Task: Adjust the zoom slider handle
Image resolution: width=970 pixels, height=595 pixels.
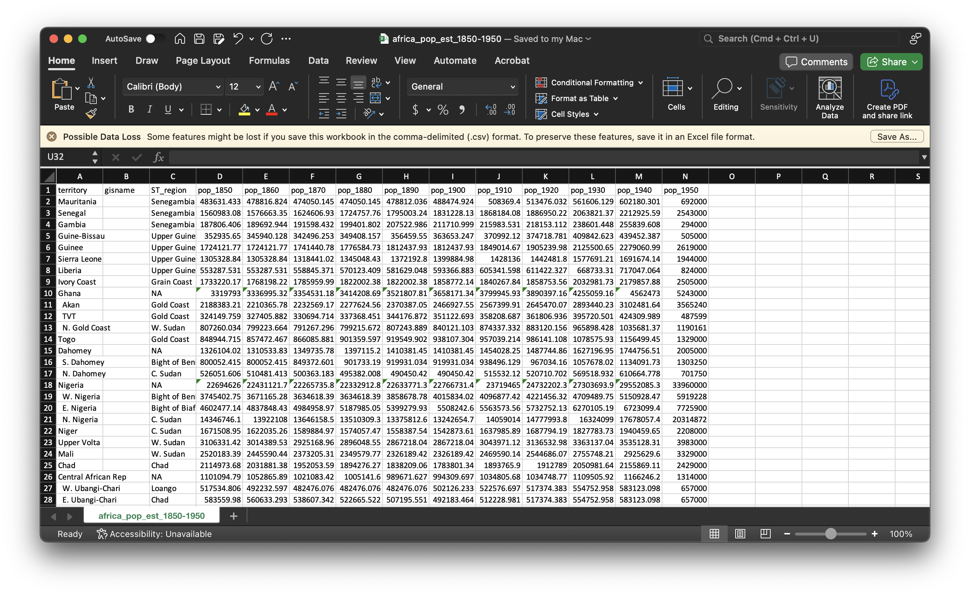Action: 831,534
